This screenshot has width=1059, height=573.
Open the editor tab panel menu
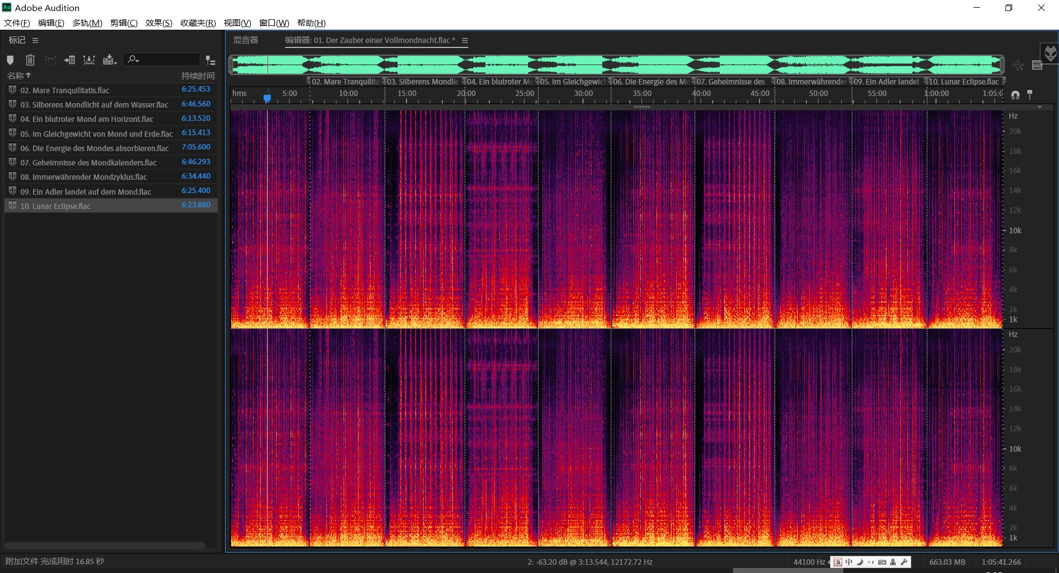[x=465, y=40]
